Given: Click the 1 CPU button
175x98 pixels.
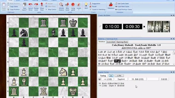Looking at the screenshot, I should (119, 76).
